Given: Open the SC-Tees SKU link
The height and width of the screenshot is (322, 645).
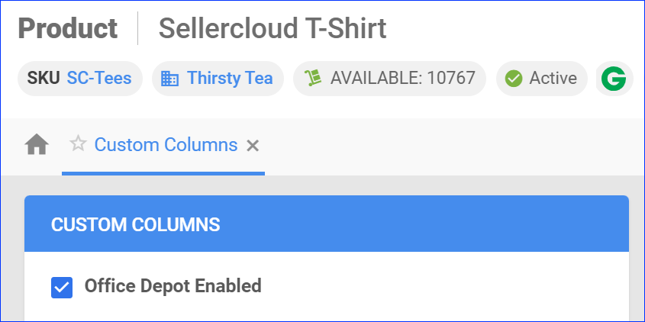Looking at the screenshot, I should [99, 78].
